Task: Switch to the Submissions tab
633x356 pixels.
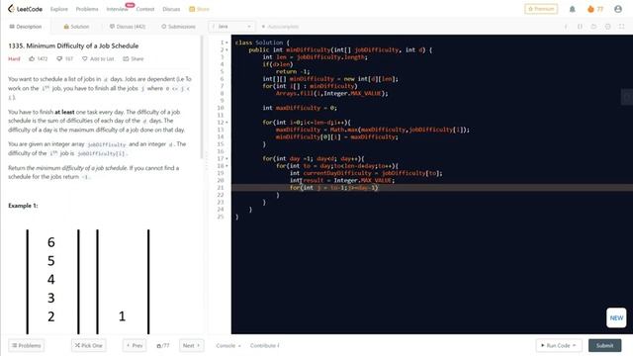Action: (x=178, y=27)
